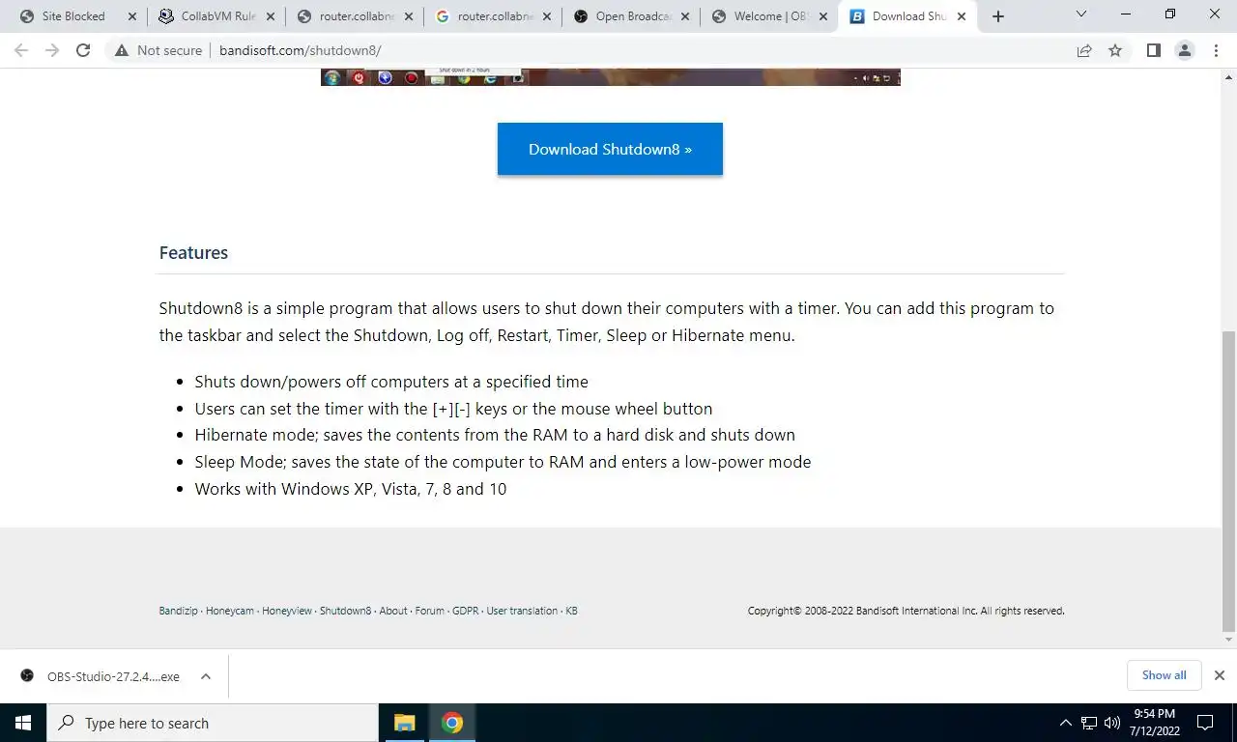Expand options for OBS-Studio download
1237x742 pixels.
point(205,676)
